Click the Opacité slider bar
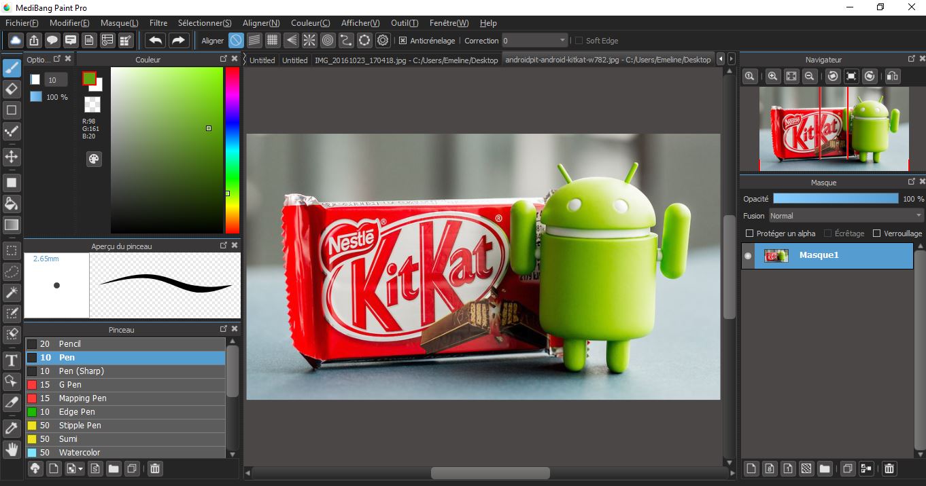Screen dimensions: 926x486 (x=836, y=199)
